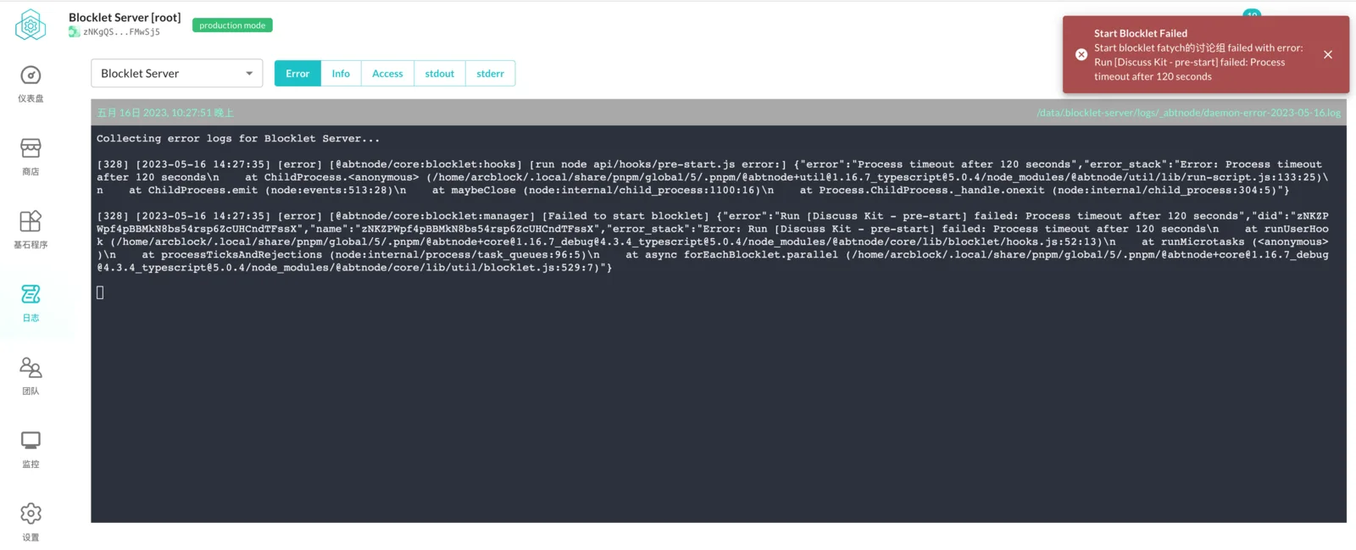Click the terminal cursor block in log panel
Viewport: 1356px width, 550px height.
point(100,292)
